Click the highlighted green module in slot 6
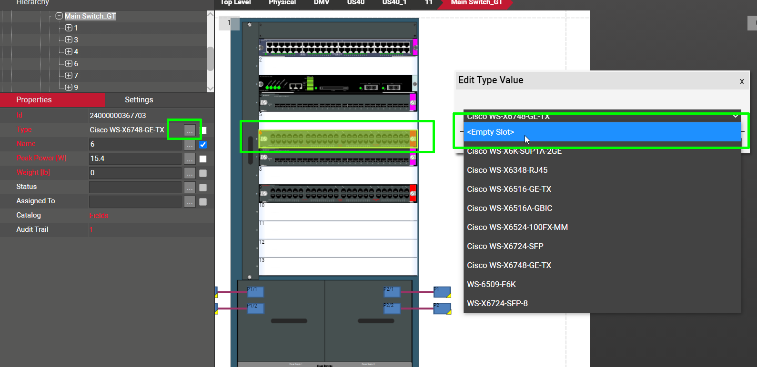757x367 pixels. pyautogui.click(x=337, y=139)
